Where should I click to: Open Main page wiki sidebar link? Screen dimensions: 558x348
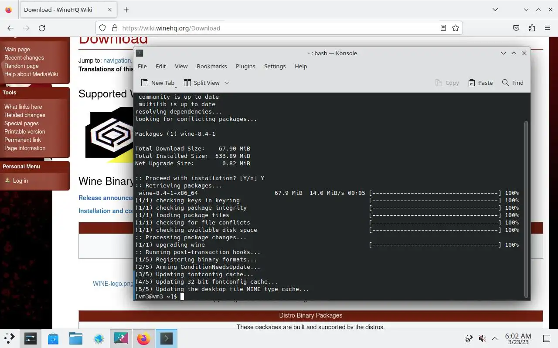17,49
